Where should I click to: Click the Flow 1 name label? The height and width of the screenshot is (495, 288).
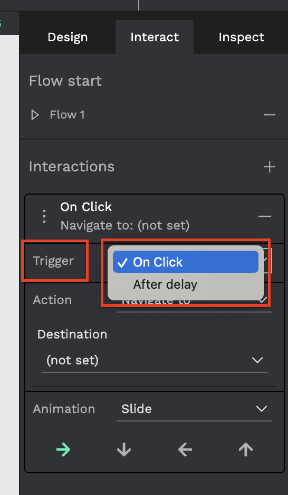(67, 115)
